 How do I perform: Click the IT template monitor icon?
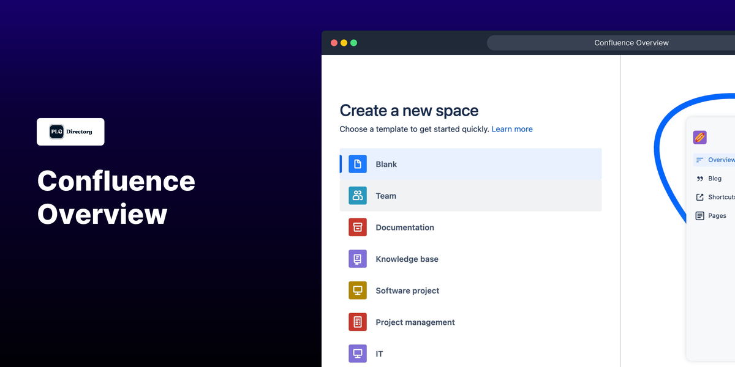(358, 354)
